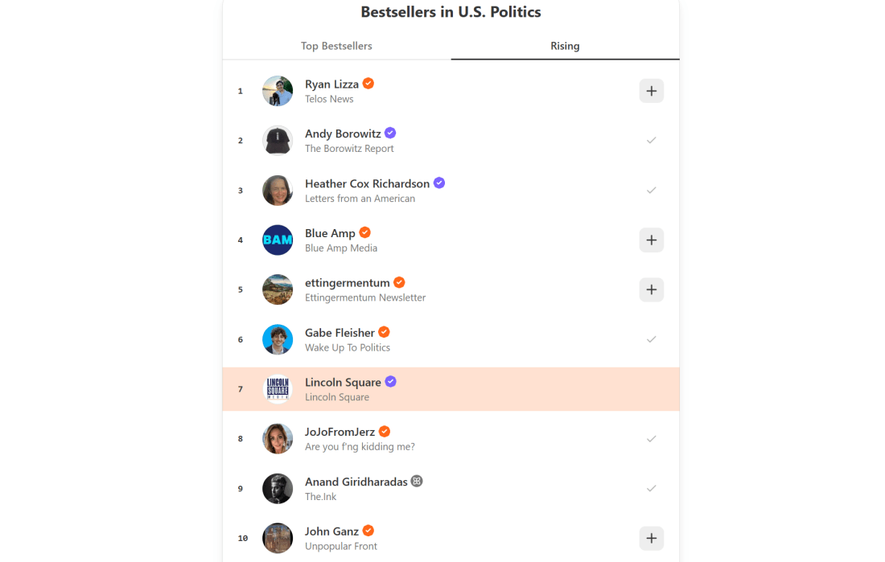Subscribe to Ryan Lizza with plus button
The width and height of the screenshot is (885, 562).
651,91
